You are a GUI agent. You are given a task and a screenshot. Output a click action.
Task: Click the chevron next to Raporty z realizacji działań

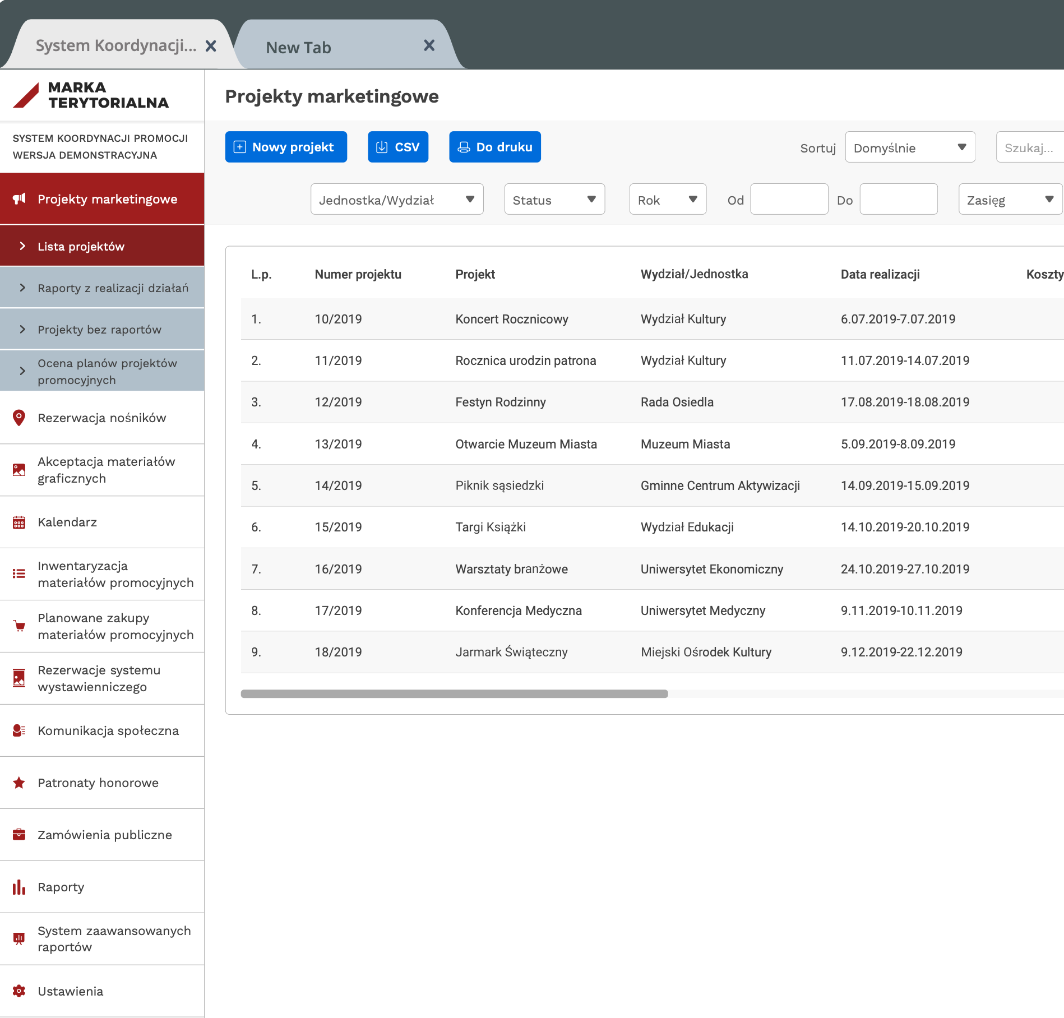(23, 288)
